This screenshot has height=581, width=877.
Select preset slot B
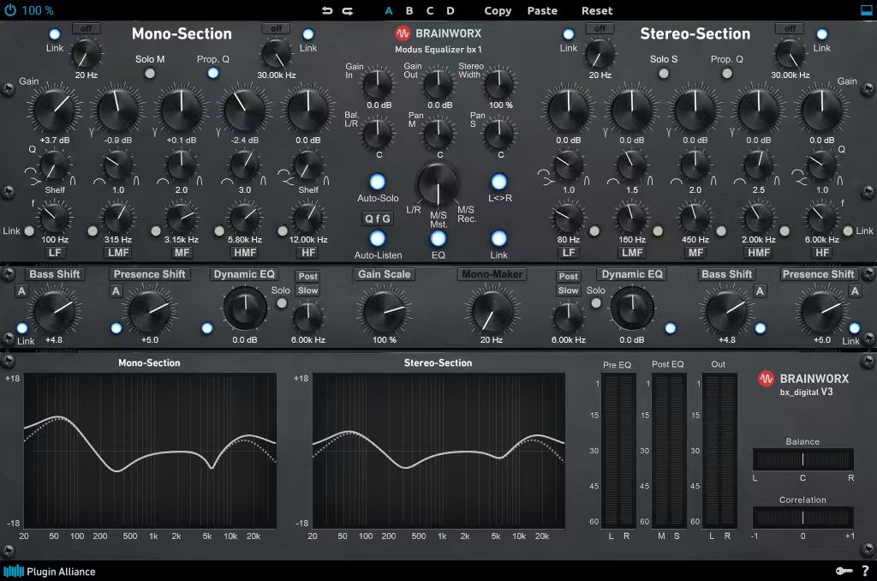409,10
